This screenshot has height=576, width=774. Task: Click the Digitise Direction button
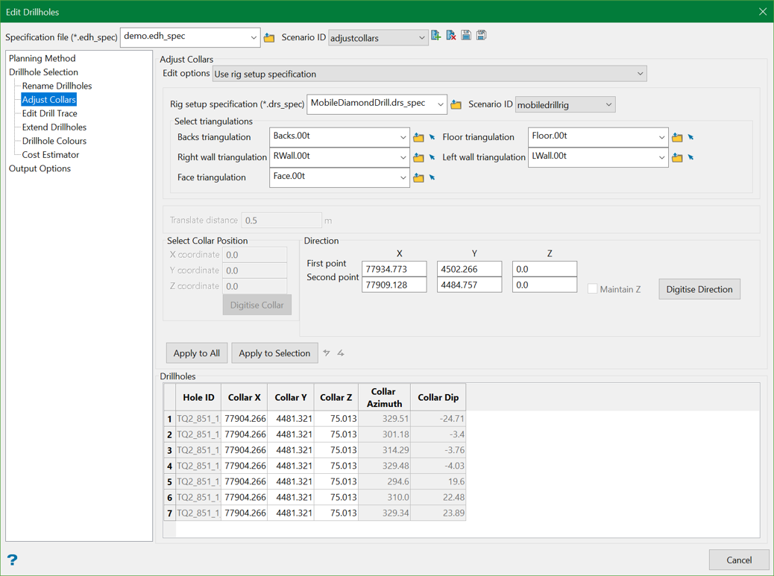coord(699,289)
